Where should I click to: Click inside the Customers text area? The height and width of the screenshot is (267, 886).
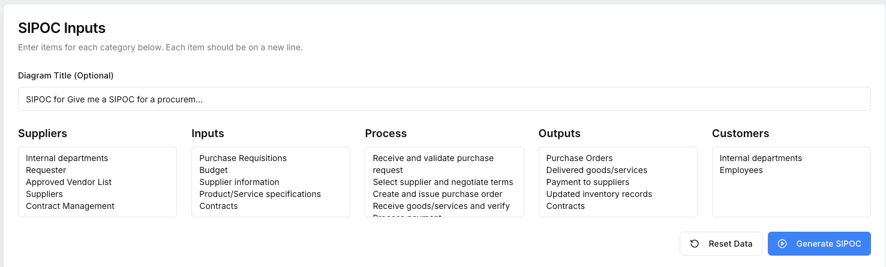tap(791, 182)
